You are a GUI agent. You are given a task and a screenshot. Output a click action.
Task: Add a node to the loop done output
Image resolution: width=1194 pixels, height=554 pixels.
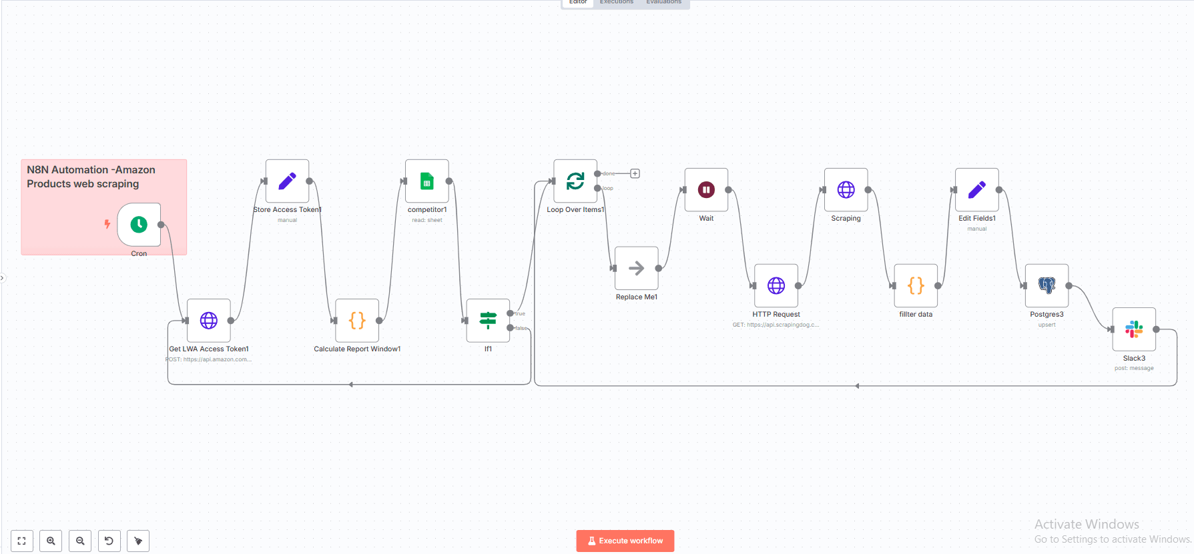pos(635,173)
